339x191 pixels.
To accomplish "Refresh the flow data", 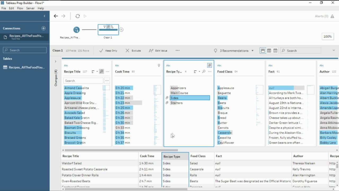I will [x=78, y=16].
